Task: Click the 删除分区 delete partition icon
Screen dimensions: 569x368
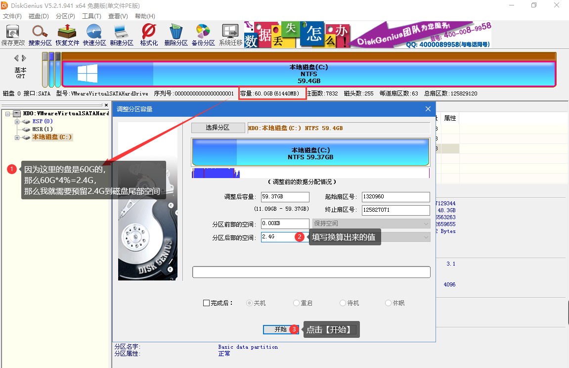Action: 176,35
